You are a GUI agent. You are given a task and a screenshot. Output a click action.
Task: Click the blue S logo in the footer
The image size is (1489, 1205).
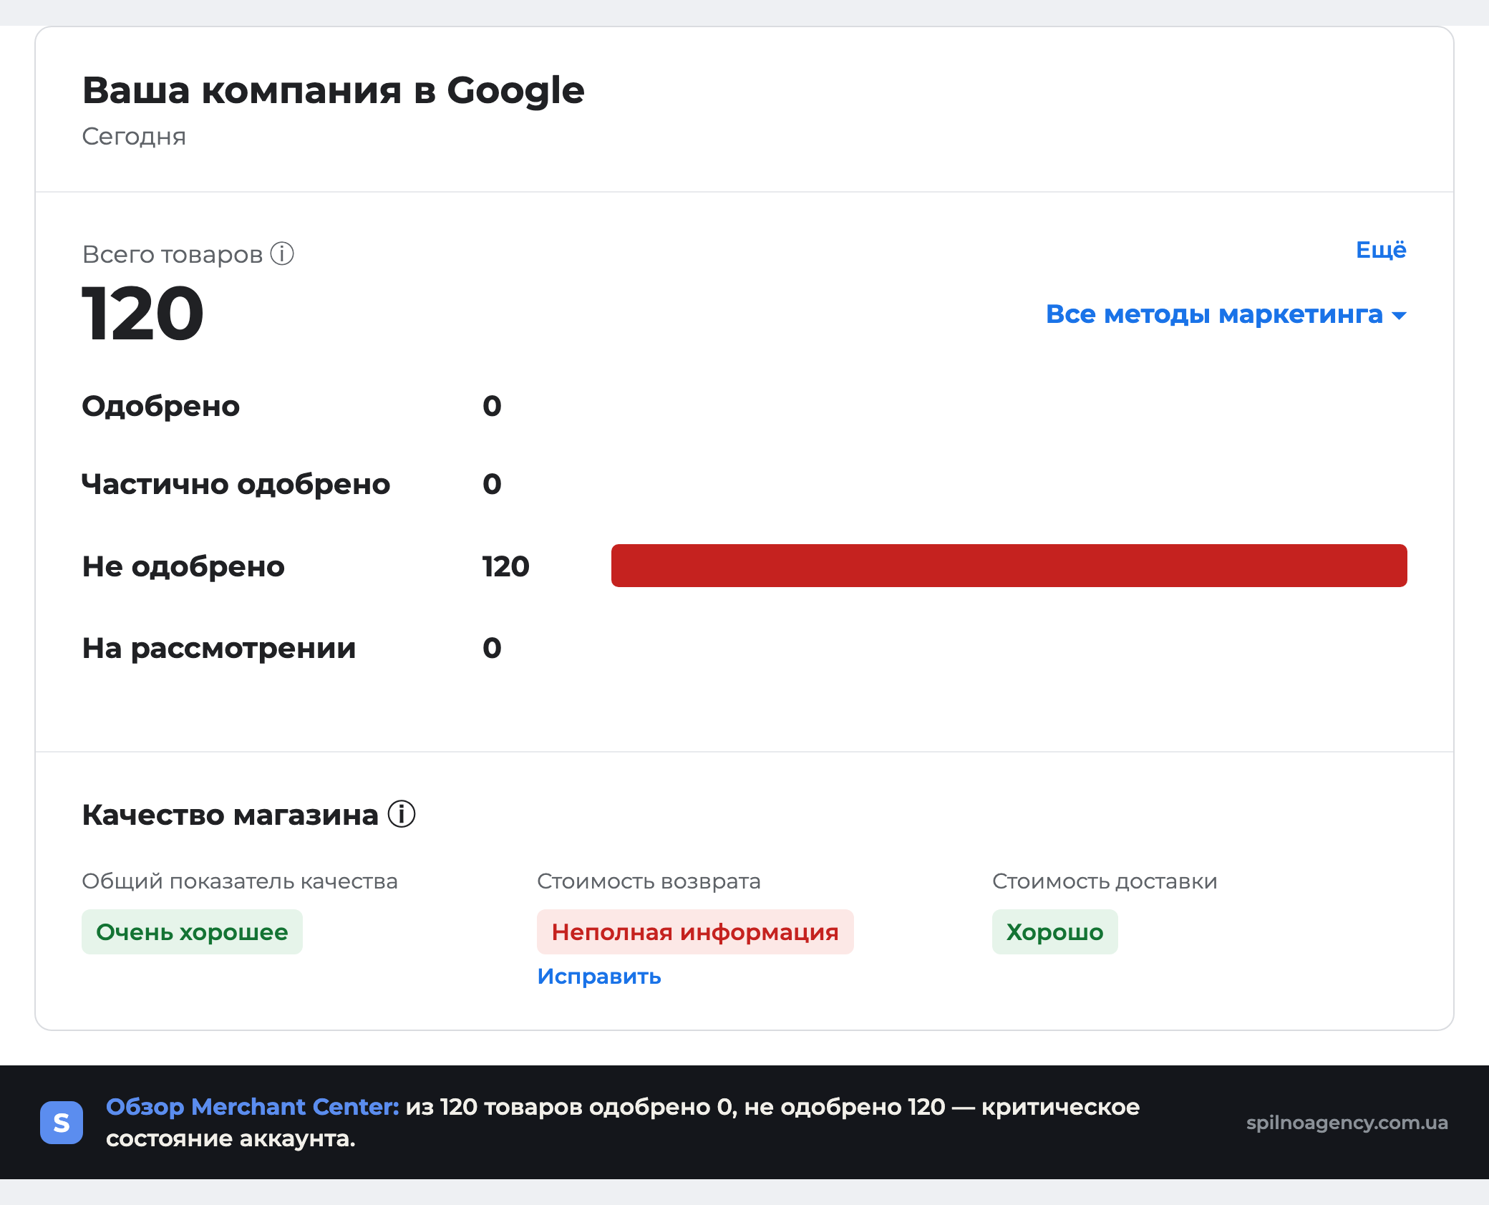[62, 1122]
